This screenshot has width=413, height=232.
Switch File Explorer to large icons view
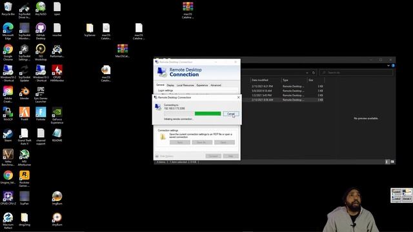392,162
